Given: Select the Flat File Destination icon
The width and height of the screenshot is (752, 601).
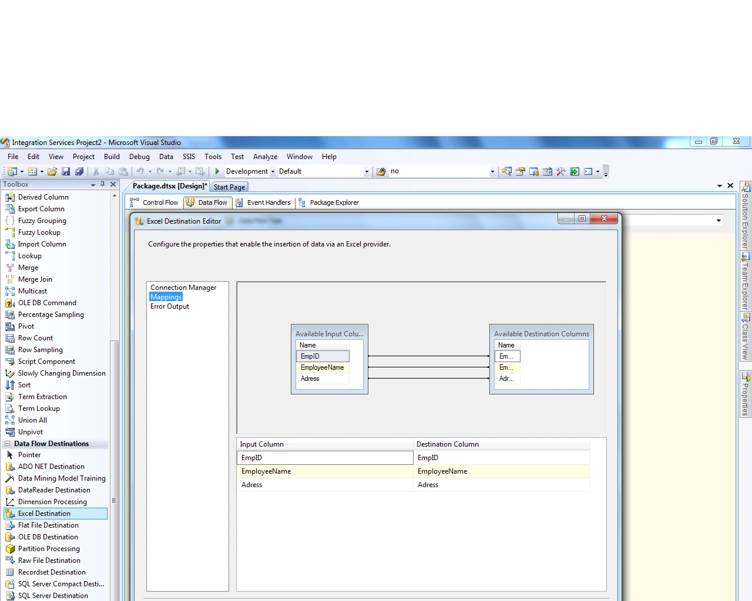Looking at the screenshot, I should pos(10,525).
